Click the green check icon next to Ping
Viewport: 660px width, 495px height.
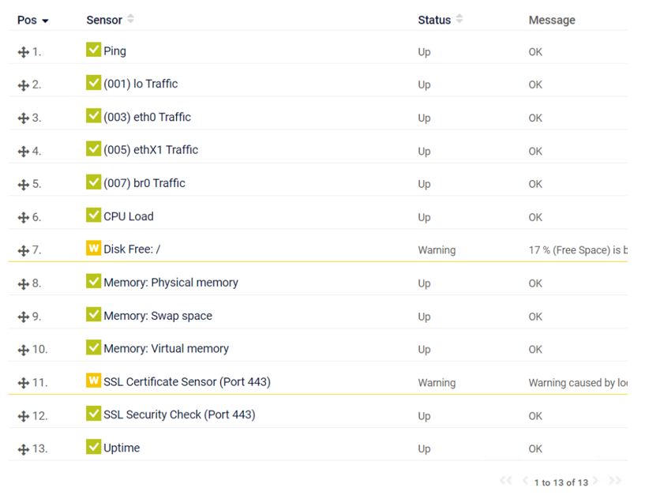coord(94,50)
